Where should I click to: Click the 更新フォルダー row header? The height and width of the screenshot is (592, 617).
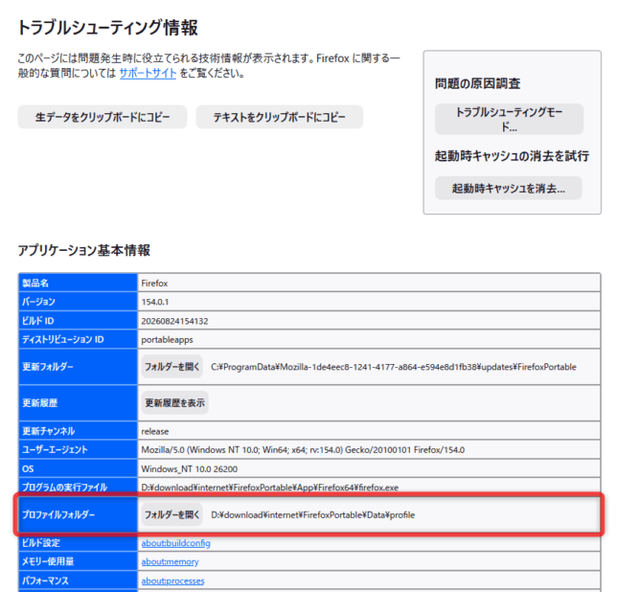tap(78, 367)
